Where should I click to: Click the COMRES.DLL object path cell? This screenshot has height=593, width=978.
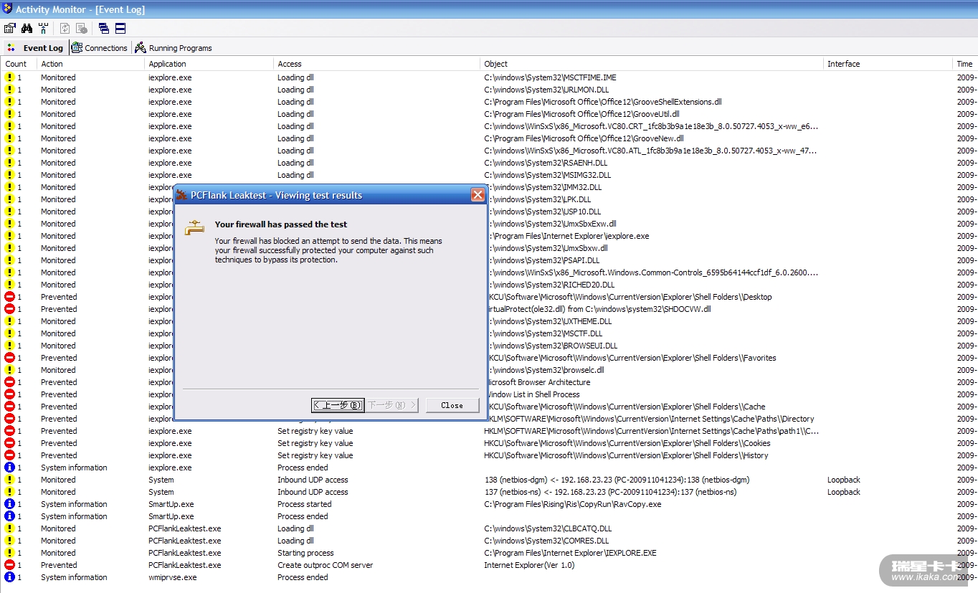coord(546,541)
